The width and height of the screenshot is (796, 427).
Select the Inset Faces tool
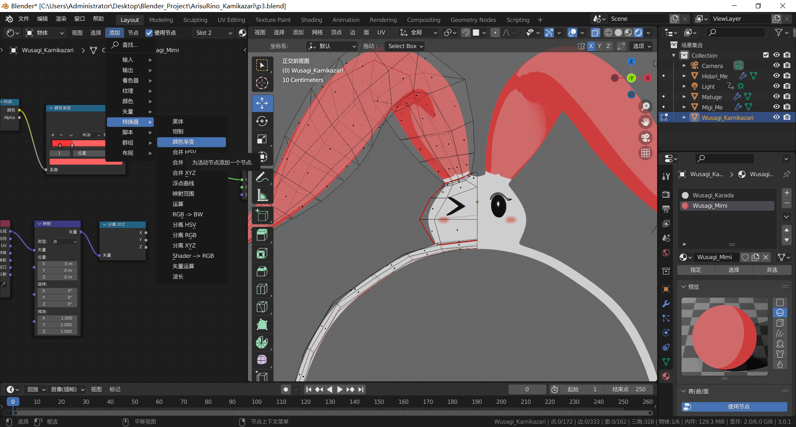[x=262, y=253]
